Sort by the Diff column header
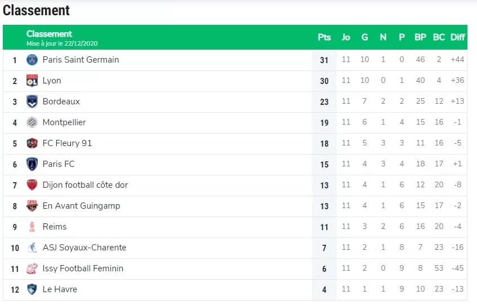 (457, 37)
